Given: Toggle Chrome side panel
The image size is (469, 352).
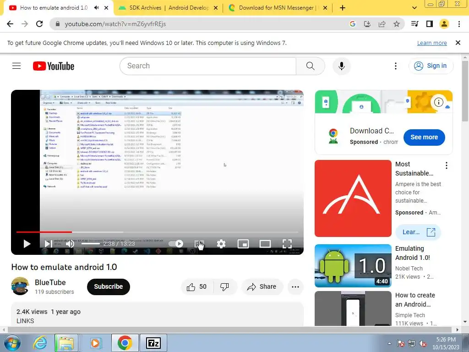Looking at the screenshot, I should [x=430, y=24].
